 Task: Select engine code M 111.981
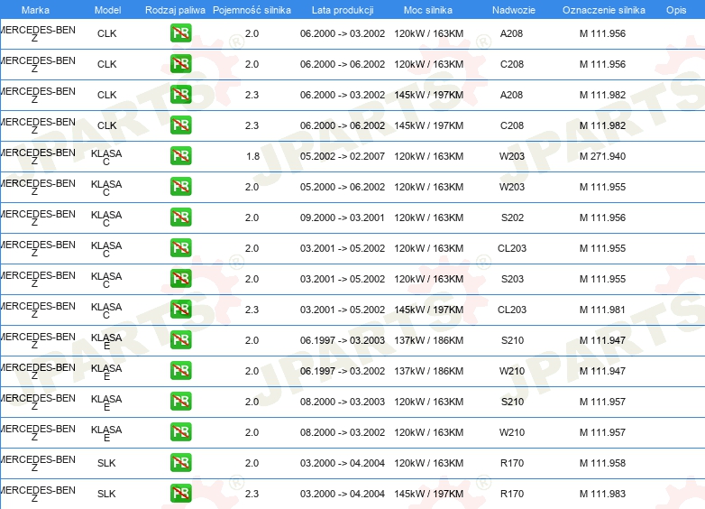tap(602, 310)
